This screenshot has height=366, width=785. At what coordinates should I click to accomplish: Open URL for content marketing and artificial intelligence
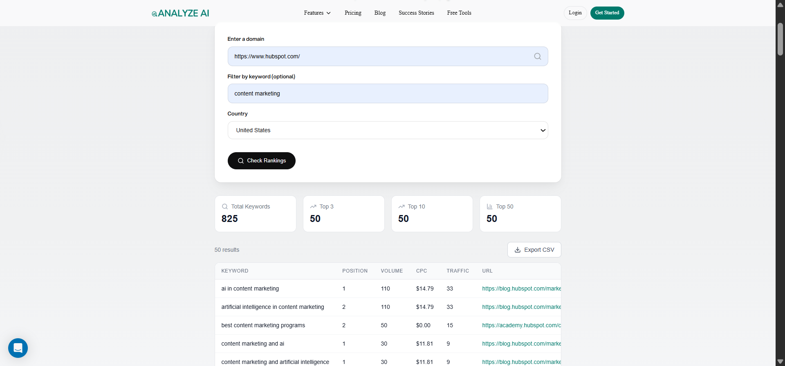pyautogui.click(x=521, y=362)
